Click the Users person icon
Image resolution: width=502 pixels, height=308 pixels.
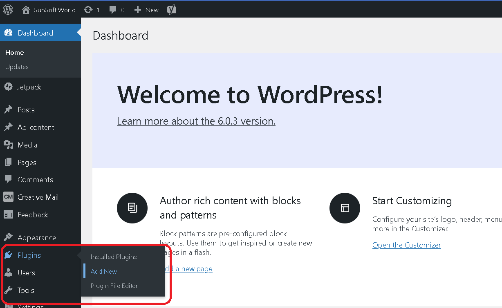pyautogui.click(x=8, y=272)
